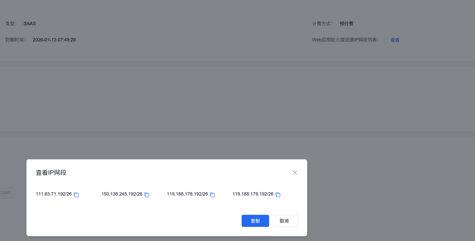Click the 预付费 billing method value
The image size is (475, 241).
pyautogui.click(x=346, y=23)
